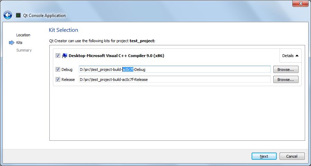Close the wizard with the red X button
311x166 pixels.
(300, 3)
